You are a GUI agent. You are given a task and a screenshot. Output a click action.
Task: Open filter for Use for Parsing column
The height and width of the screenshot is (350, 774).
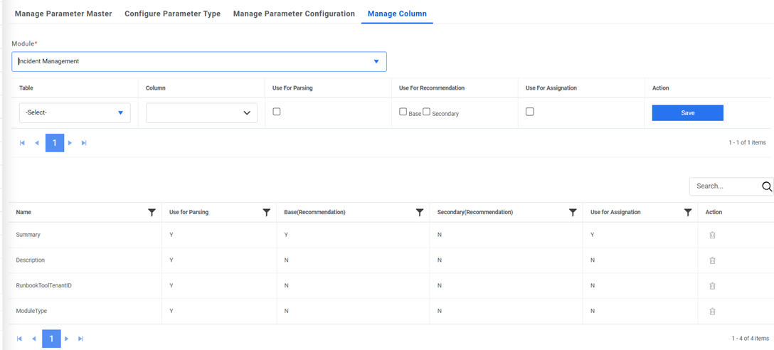[267, 212]
